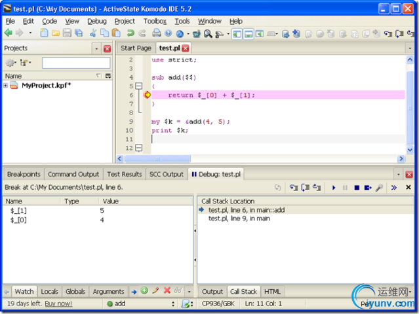Image resolution: width=419 pixels, height=314 pixels.
Task: Expand the MyProject.kpf tree node
Action: pyautogui.click(x=5, y=85)
